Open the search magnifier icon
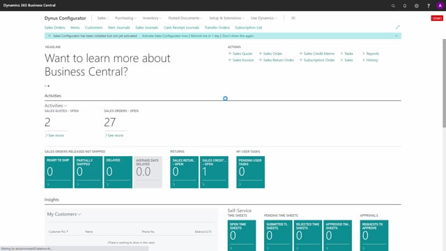Screen dimensions: 446x251 [393, 6]
